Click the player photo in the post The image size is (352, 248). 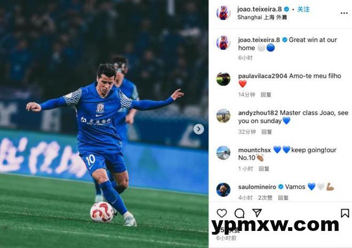[104, 124]
